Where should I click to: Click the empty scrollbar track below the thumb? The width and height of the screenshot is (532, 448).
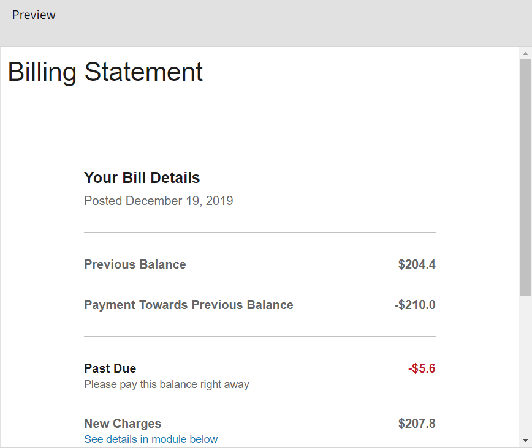pos(525,367)
